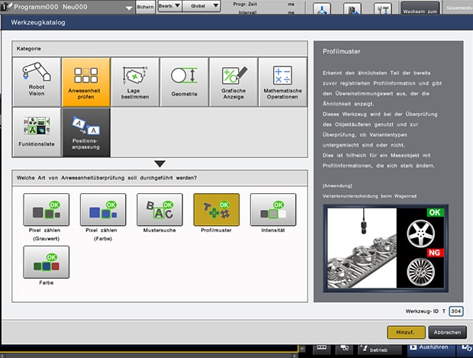Viewport: 473px width, 358px height.
Task: Choose the Geometrie category tile
Action: point(184,80)
